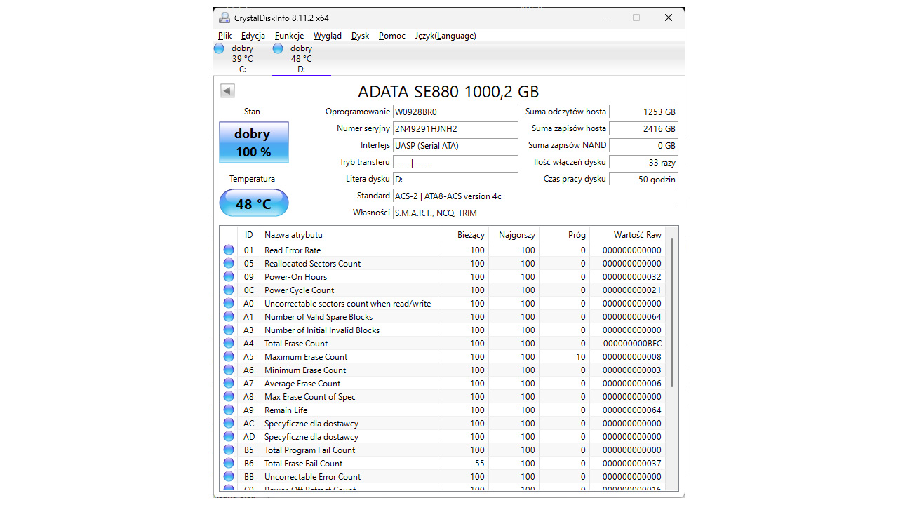898x505 pixels.
Task: Click the blue status dot above drive D:
Action: [x=279, y=48]
